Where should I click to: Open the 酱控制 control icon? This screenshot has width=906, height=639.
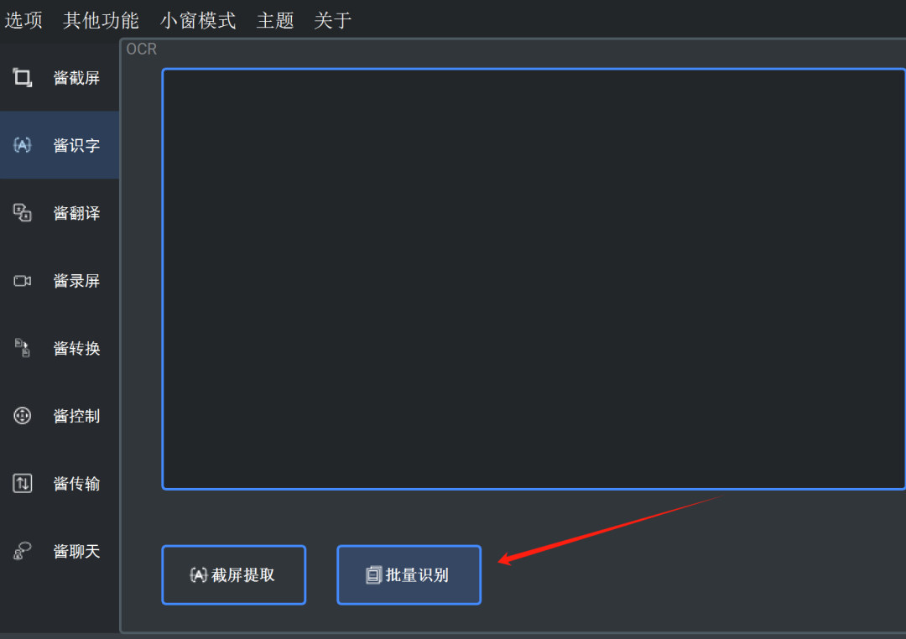click(x=23, y=415)
